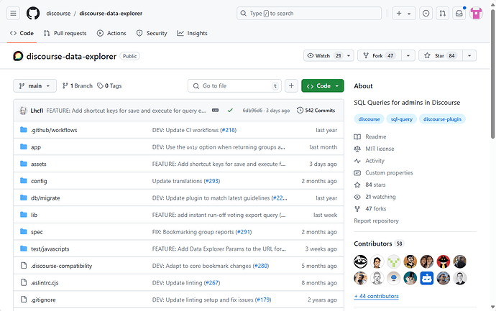The height and width of the screenshot is (311, 496).
Task: Click the blue robot contributor avatar
Action: click(x=427, y=278)
